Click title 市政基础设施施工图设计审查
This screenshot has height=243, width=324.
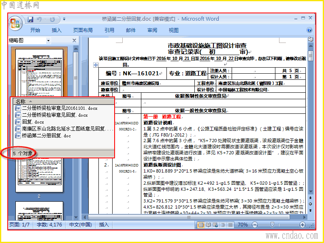click(207, 45)
